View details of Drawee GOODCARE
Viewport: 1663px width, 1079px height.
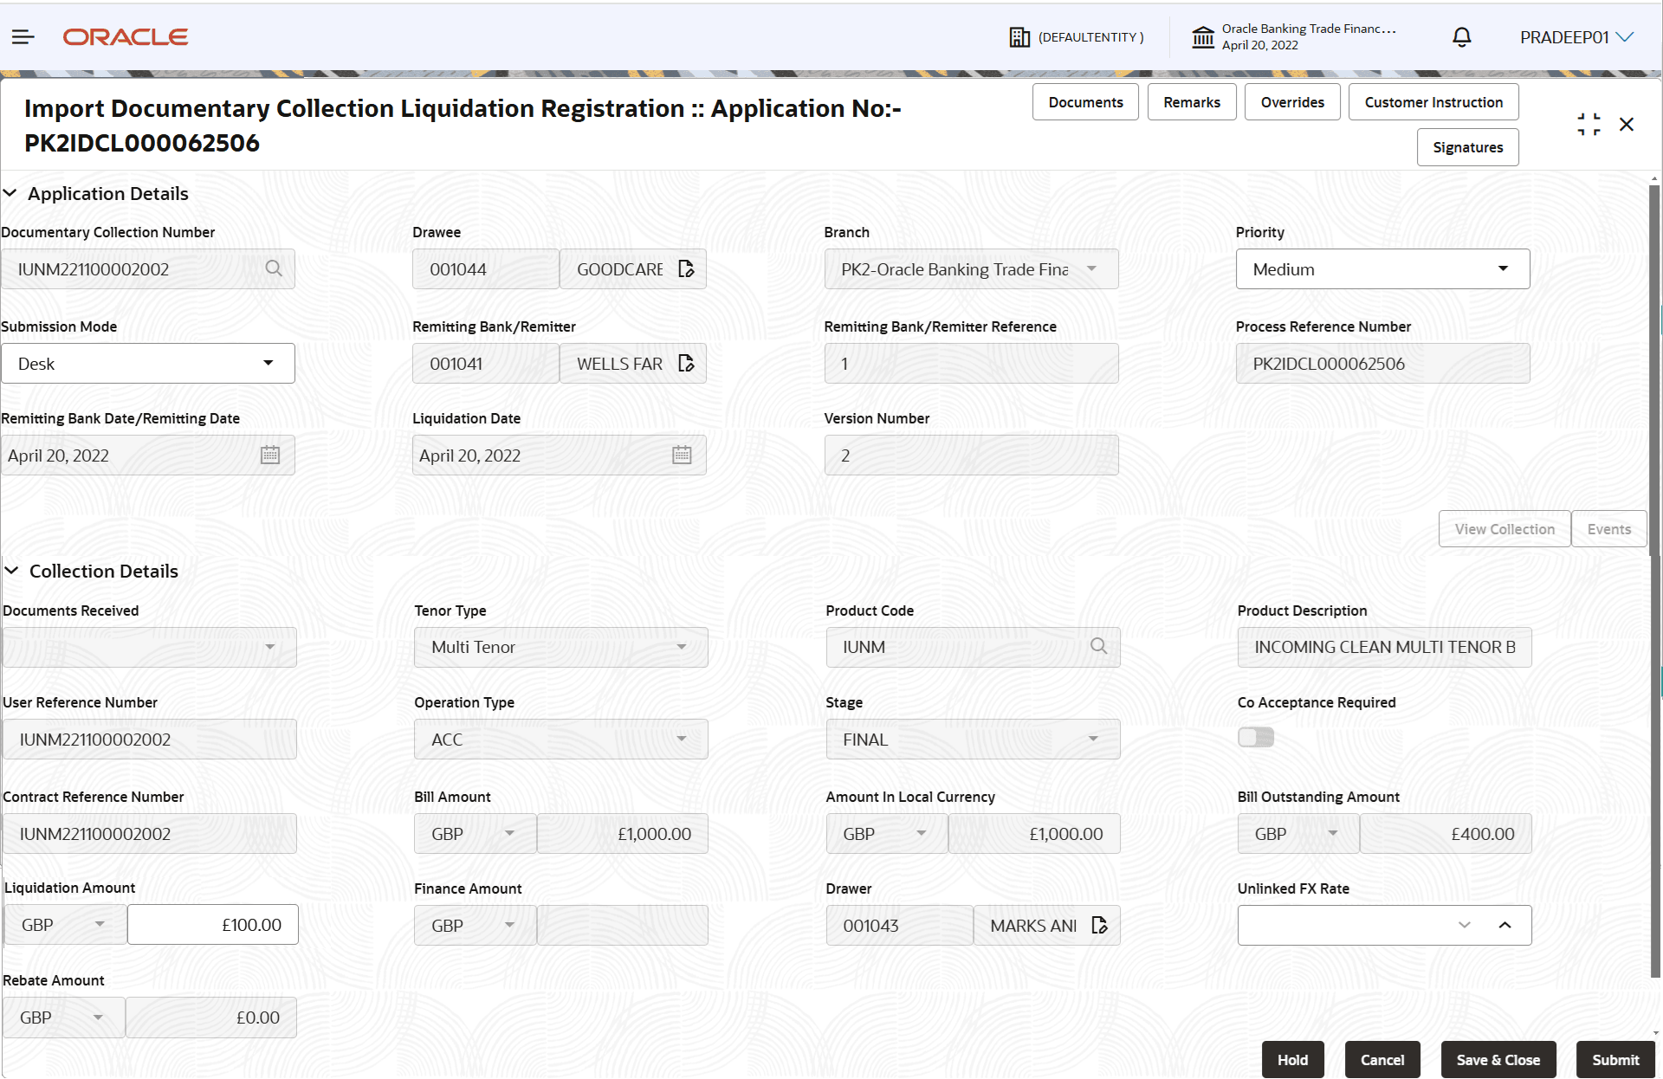(x=687, y=268)
